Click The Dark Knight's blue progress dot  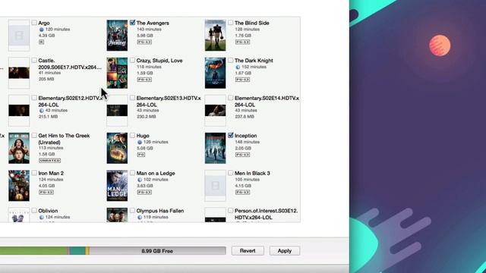pyautogui.click(x=238, y=67)
